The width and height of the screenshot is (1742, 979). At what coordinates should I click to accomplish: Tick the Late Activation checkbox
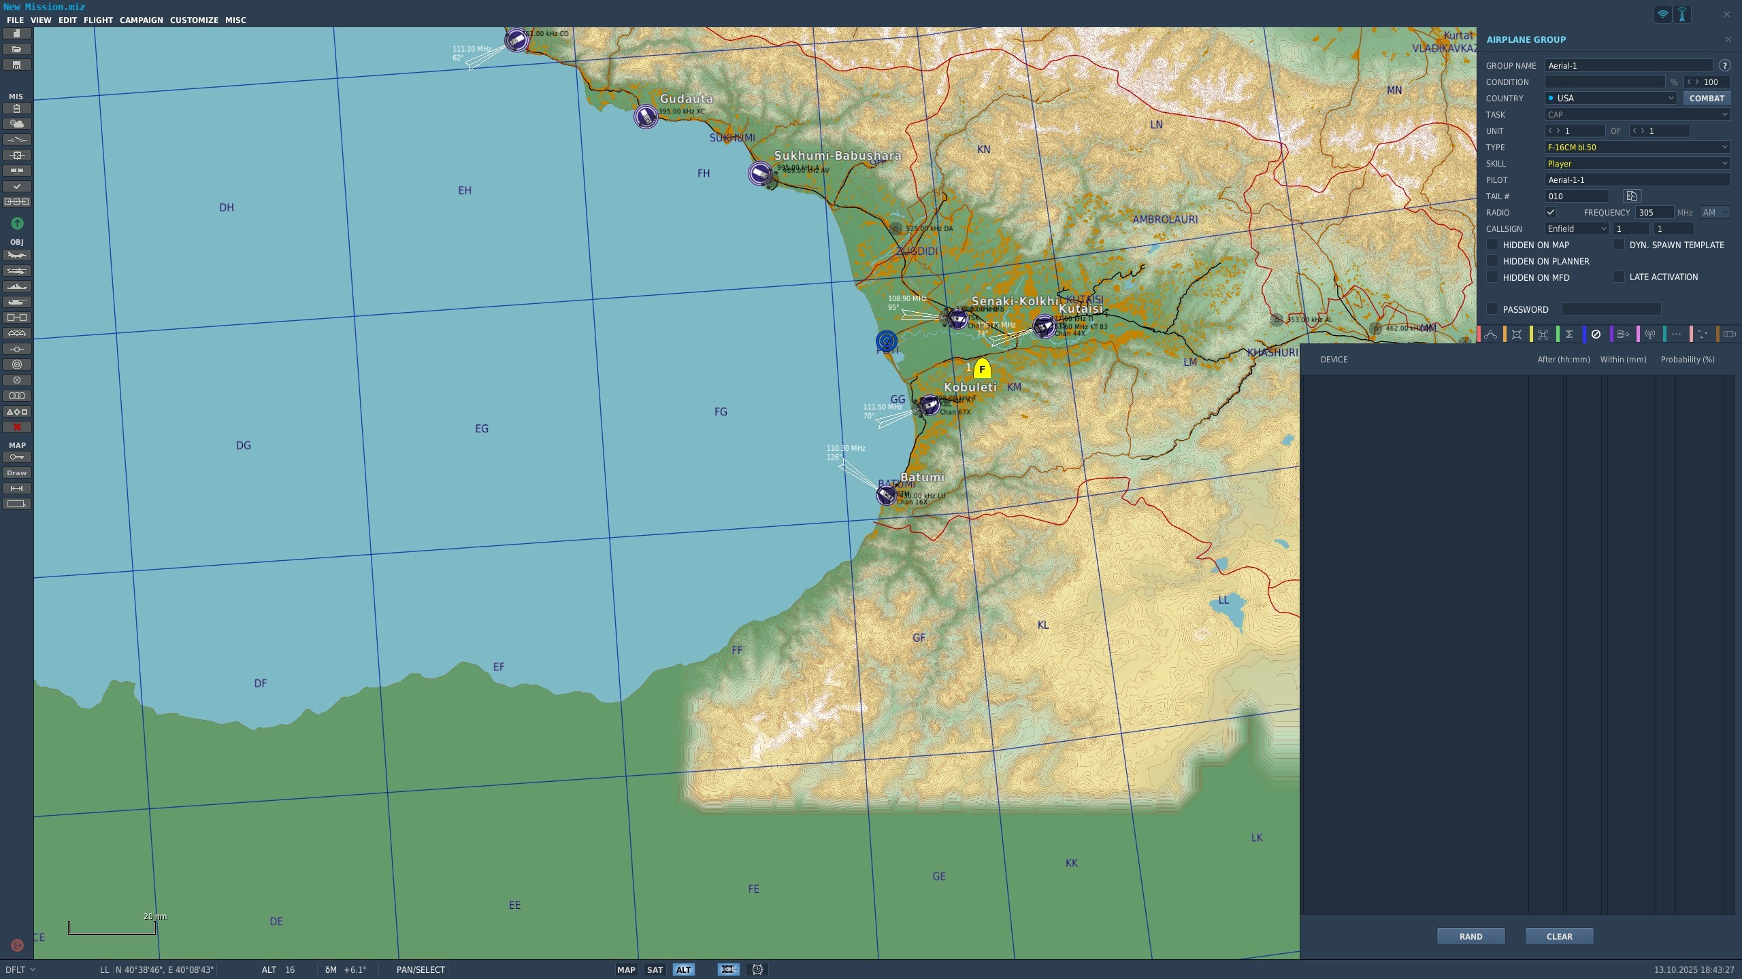pyautogui.click(x=1619, y=277)
